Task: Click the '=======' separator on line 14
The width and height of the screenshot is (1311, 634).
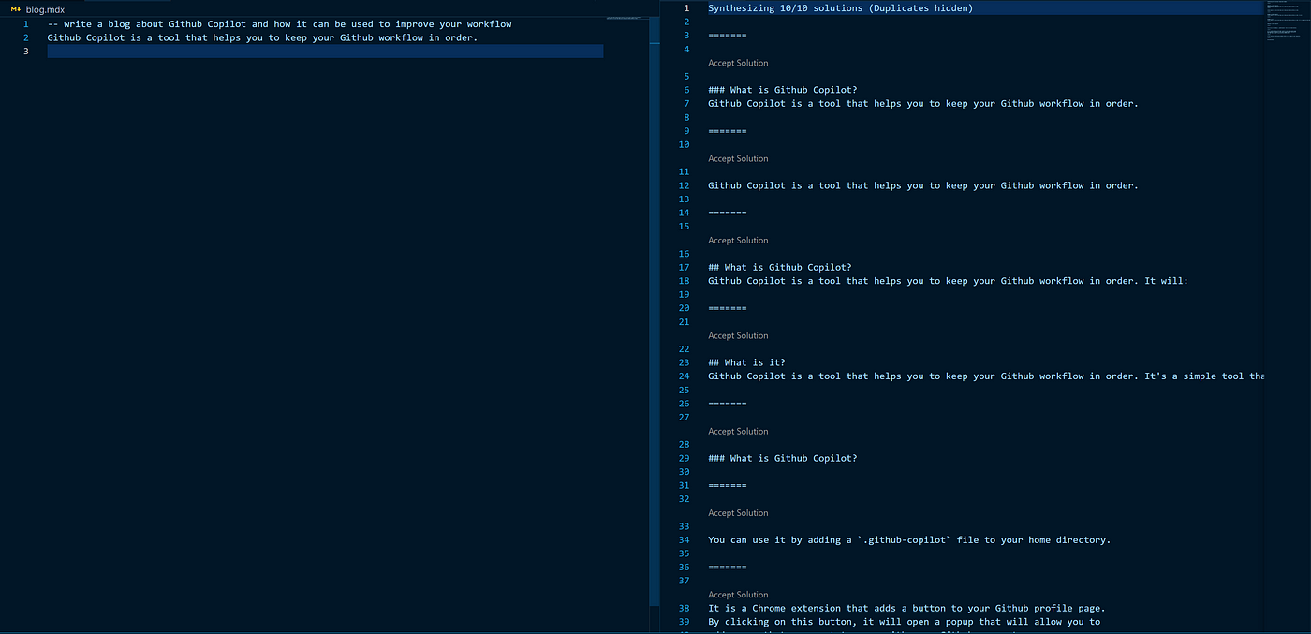Action: (x=727, y=213)
